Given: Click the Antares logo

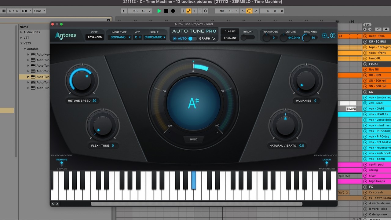Looking at the screenshot, I should (x=66, y=35).
